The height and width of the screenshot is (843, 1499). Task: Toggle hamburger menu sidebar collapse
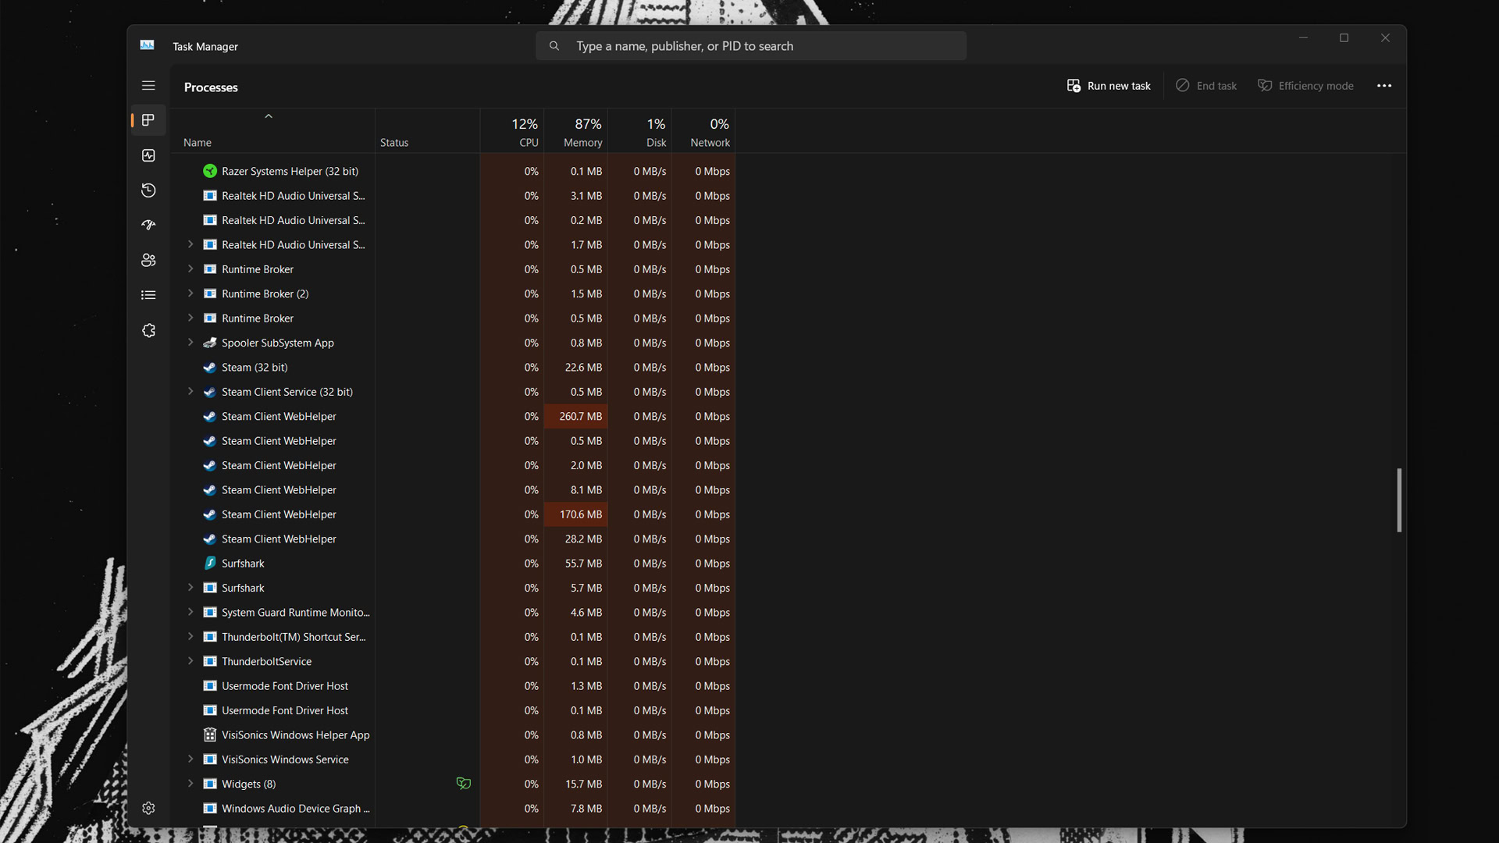coord(148,85)
